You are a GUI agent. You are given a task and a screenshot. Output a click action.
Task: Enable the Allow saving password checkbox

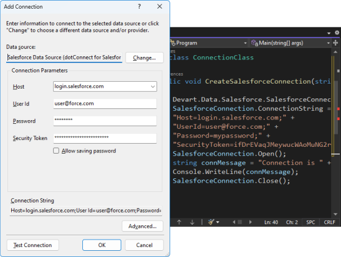56,150
